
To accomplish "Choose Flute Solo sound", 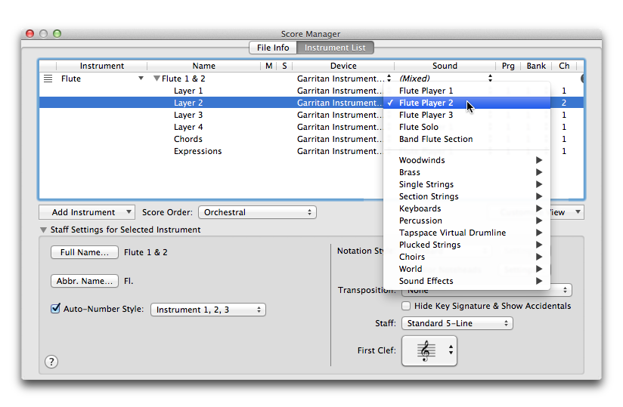I will [x=466, y=127].
